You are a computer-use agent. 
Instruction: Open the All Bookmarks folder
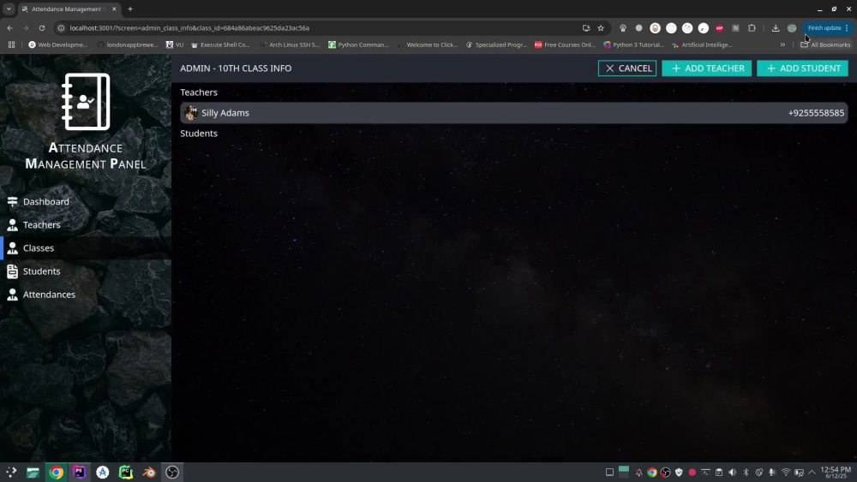click(825, 45)
